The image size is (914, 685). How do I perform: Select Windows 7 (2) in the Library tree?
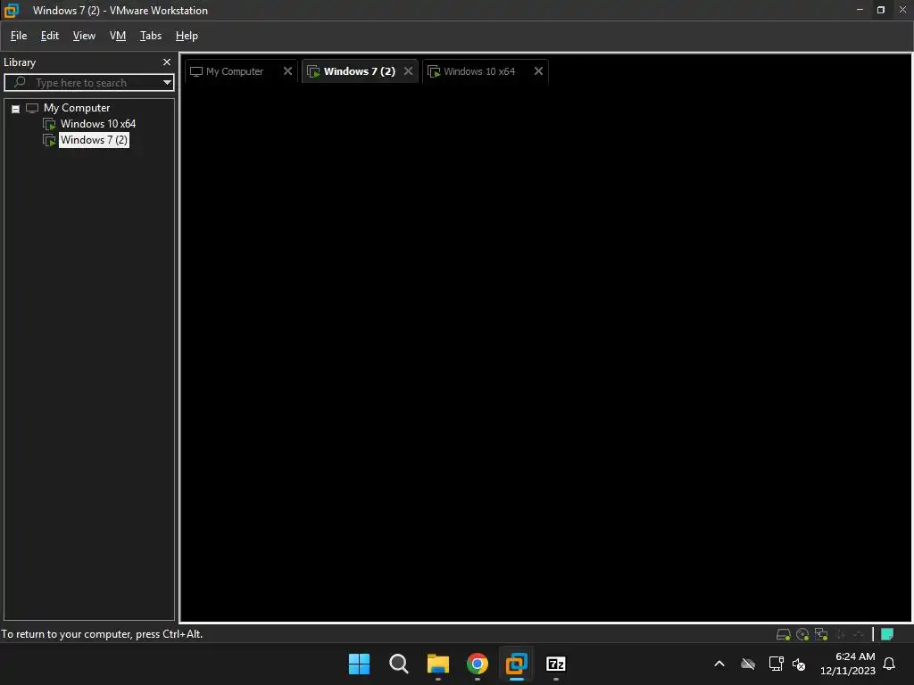coord(94,140)
